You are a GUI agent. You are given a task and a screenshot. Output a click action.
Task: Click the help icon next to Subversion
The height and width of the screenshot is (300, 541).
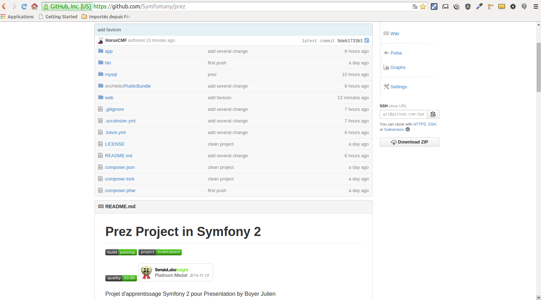[408, 129]
